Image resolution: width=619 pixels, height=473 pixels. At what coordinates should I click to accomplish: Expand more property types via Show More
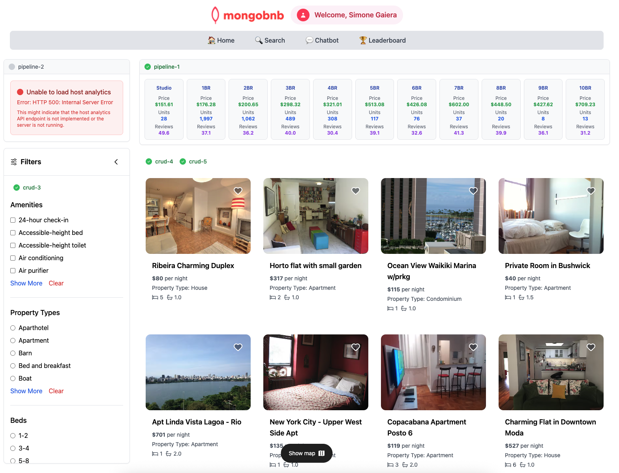tap(26, 391)
